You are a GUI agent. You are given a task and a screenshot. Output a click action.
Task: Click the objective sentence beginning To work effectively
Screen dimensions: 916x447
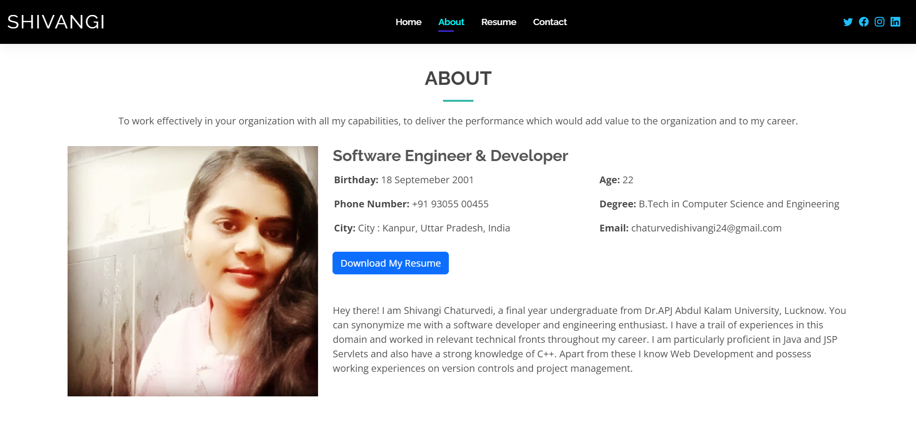[458, 121]
